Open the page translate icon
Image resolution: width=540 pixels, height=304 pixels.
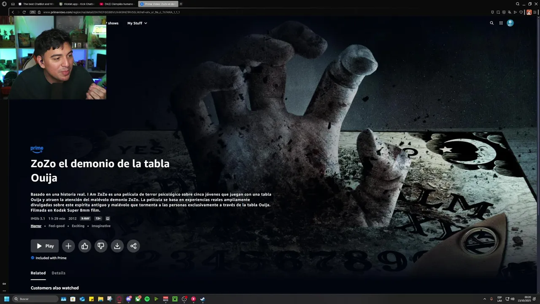pyautogui.click(x=510, y=12)
